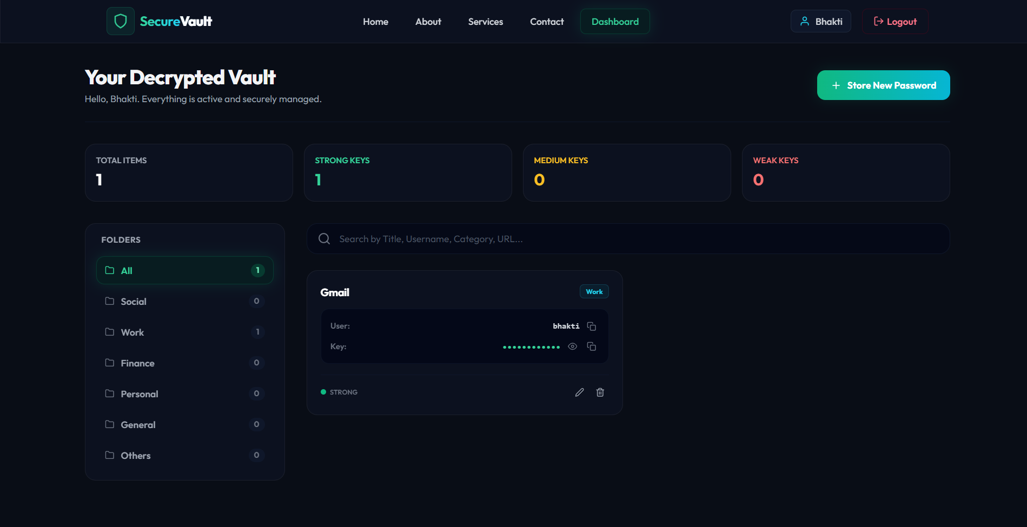Select the Others folder
Image resolution: width=1027 pixels, height=527 pixels.
[185, 455]
